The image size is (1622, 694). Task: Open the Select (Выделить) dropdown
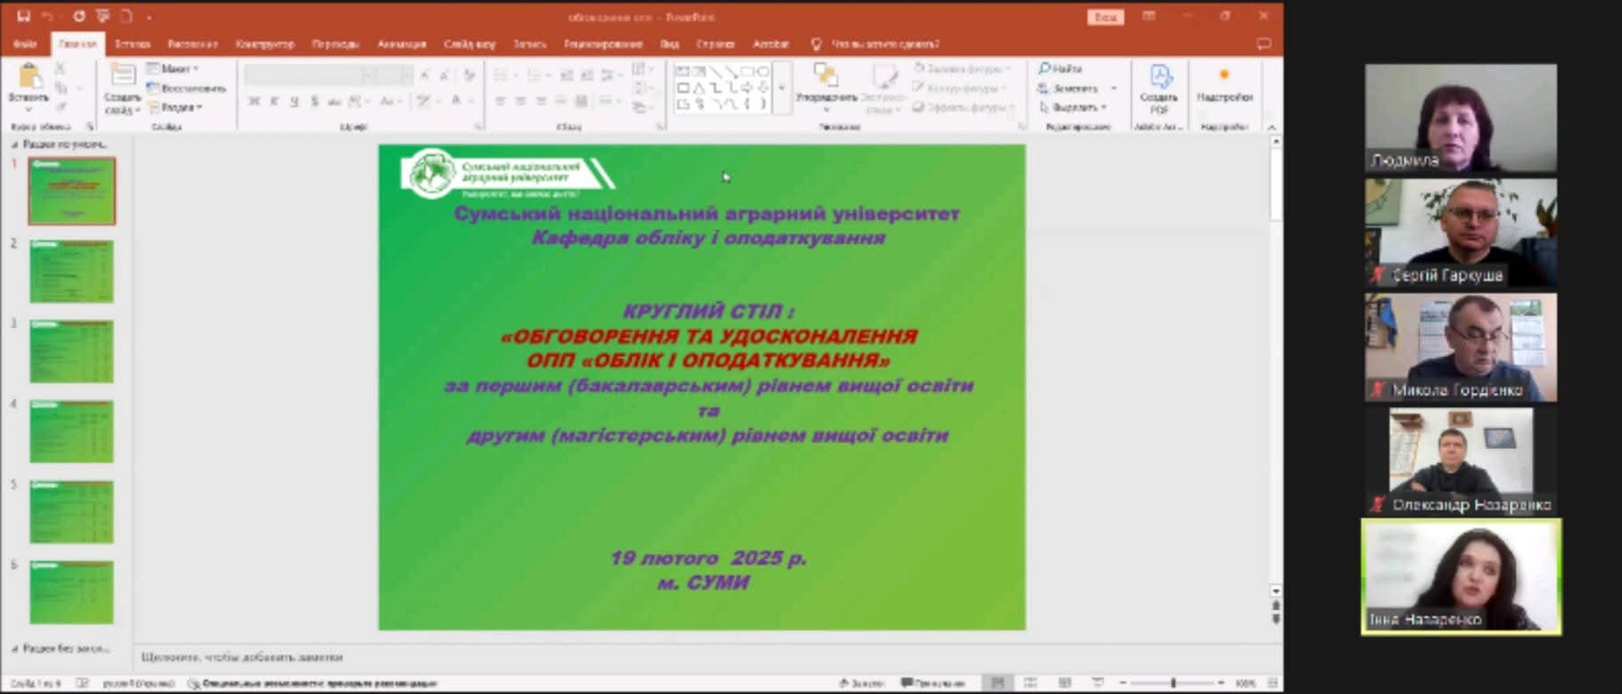[1074, 107]
